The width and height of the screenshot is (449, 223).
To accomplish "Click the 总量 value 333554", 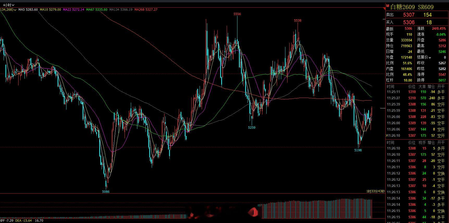I will pos(407,40).
